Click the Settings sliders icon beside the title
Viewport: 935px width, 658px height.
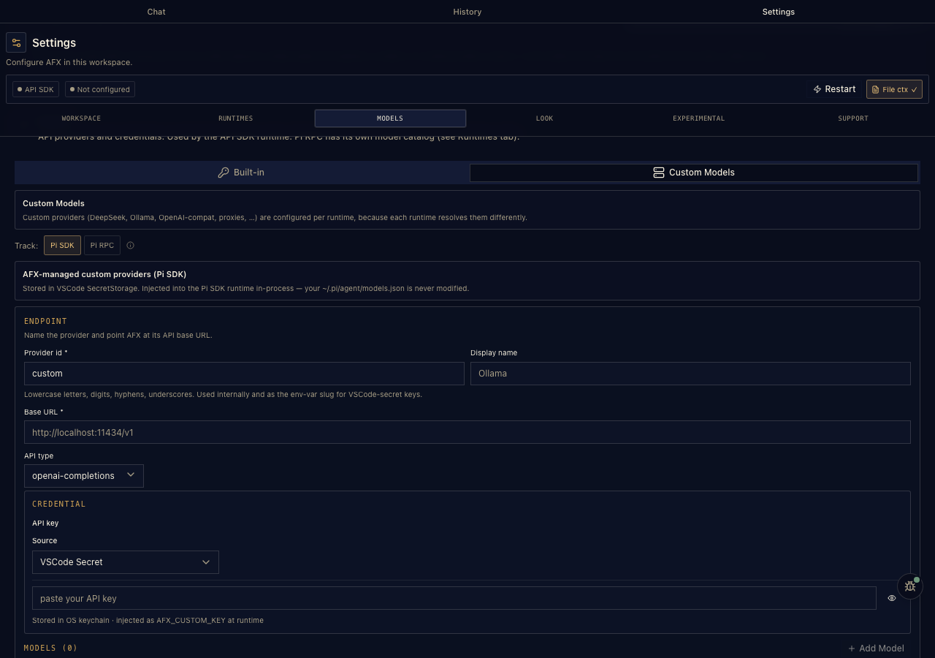(x=16, y=42)
